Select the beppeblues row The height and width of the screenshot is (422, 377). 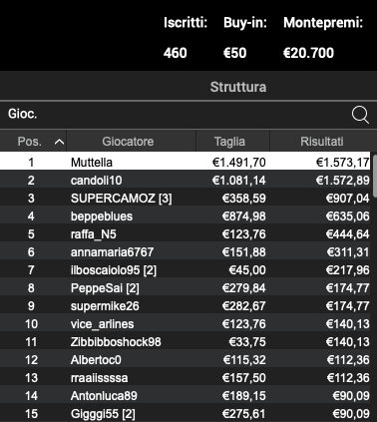[186, 216]
